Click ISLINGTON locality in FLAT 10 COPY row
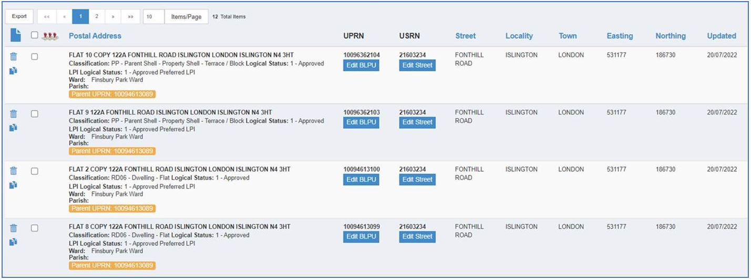The width and height of the screenshot is (751, 280). coord(521,55)
